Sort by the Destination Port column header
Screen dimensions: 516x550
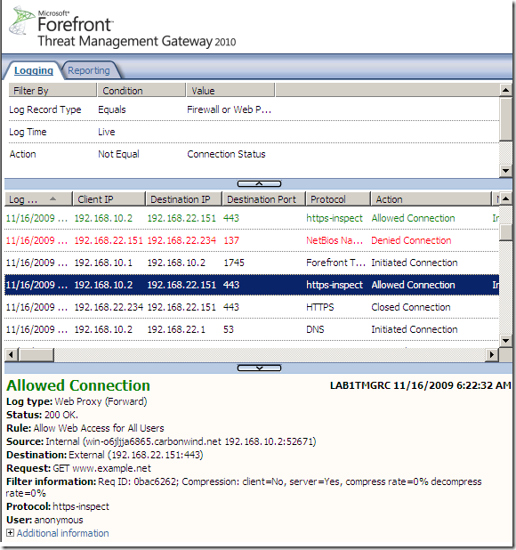[x=264, y=198]
